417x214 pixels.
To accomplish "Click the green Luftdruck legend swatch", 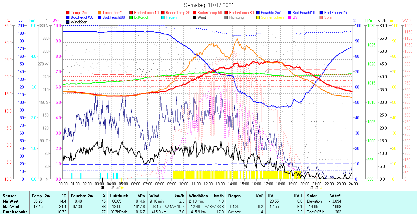I will tap(131, 17).
